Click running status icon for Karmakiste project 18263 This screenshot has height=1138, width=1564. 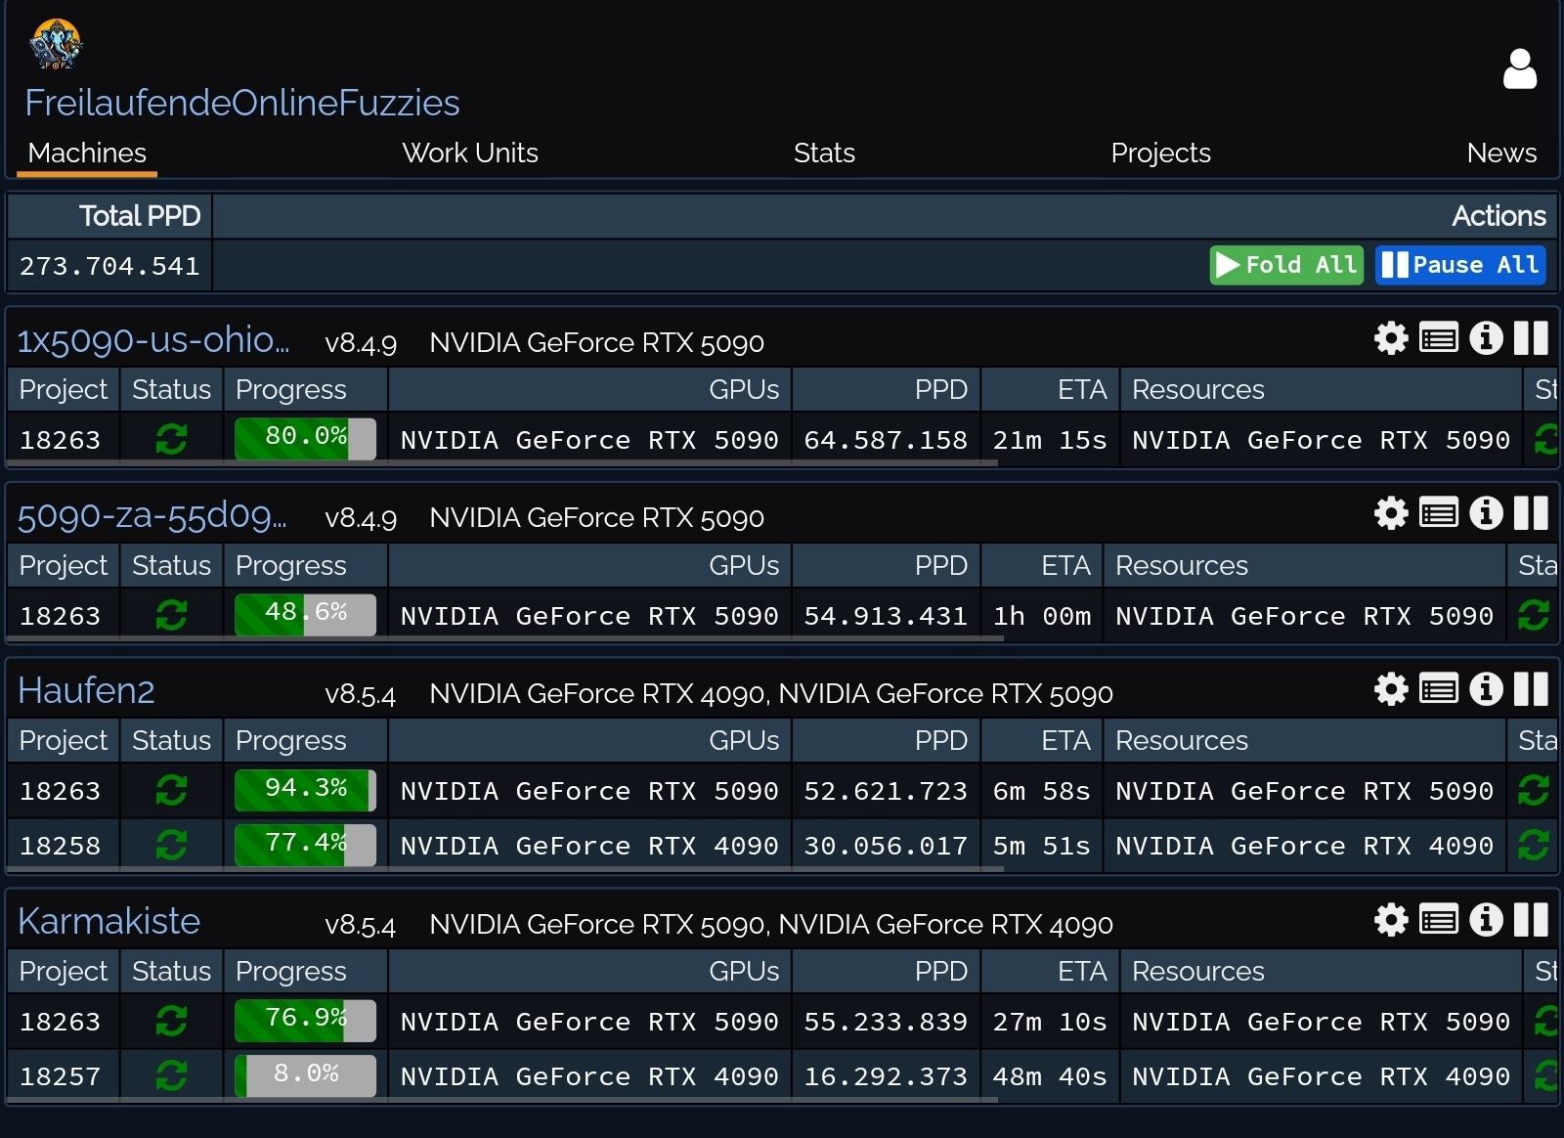(x=171, y=1022)
